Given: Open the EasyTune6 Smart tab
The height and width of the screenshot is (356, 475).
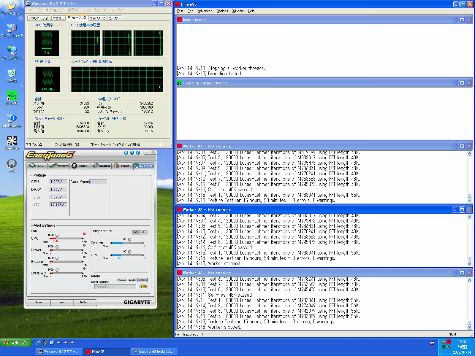Looking at the screenshot, I should click(x=122, y=166).
